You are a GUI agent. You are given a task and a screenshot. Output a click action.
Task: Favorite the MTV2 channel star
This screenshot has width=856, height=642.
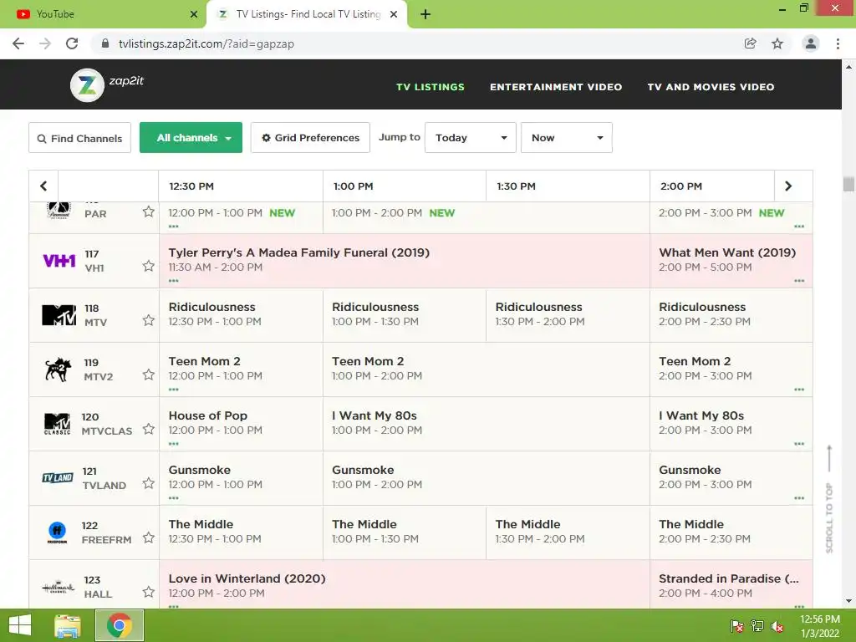pos(149,374)
